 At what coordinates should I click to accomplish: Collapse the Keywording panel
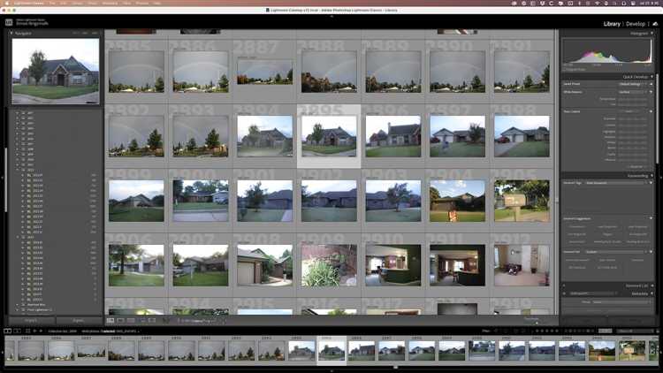(x=652, y=176)
